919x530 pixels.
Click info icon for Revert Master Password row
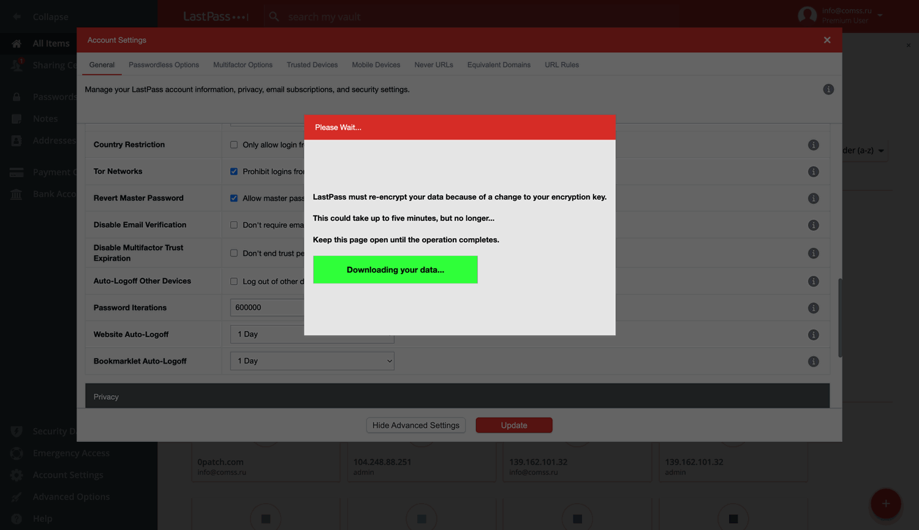pos(814,198)
